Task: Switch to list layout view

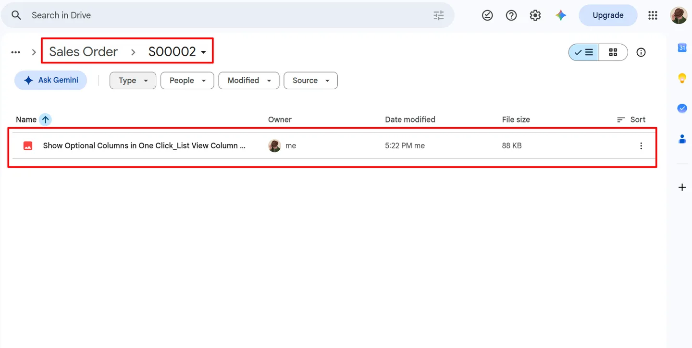Action: click(584, 52)
